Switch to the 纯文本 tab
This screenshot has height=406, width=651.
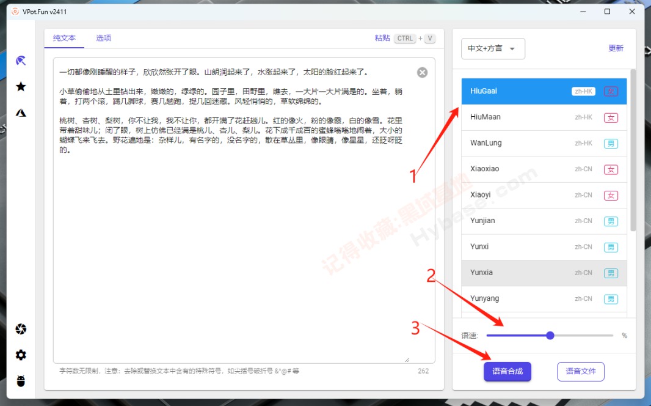64,39
